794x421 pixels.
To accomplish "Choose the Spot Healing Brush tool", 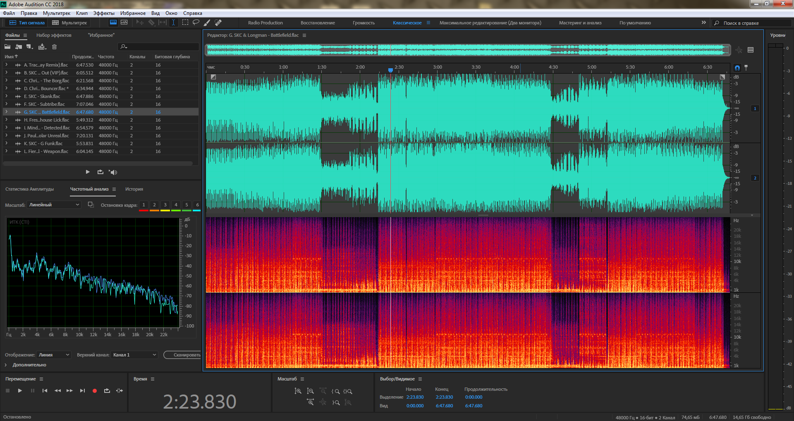I will pyautogui.click(x=218, y=23).
